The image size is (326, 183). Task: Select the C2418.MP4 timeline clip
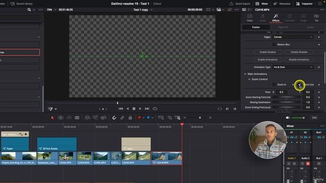click(x=167, y=158)
